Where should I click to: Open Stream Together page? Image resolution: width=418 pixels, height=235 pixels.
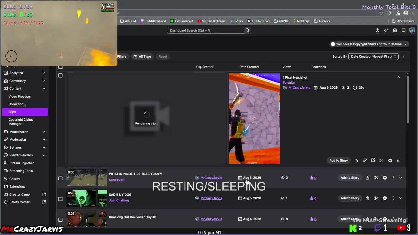[22, 163]
